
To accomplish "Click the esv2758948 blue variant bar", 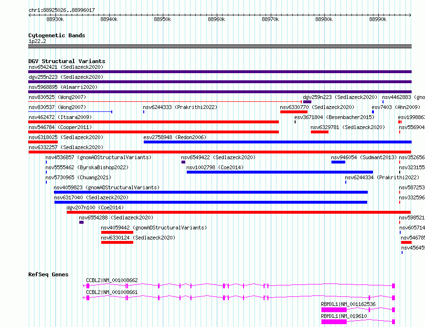I will click(x=277, y=142).
